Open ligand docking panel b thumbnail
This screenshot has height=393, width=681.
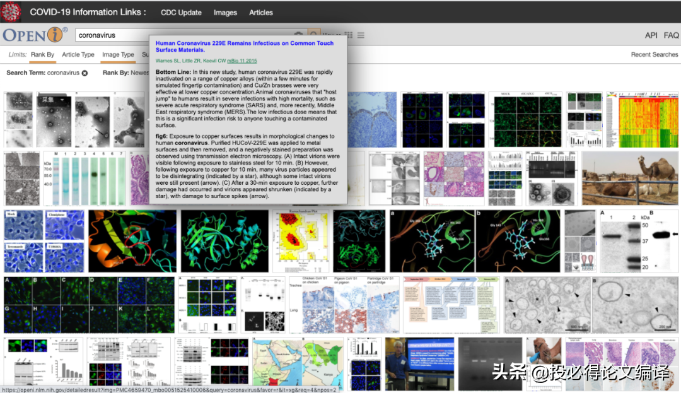pos(518,242)
